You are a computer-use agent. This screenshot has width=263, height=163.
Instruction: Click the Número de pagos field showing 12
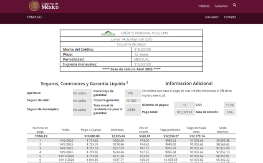185,105
